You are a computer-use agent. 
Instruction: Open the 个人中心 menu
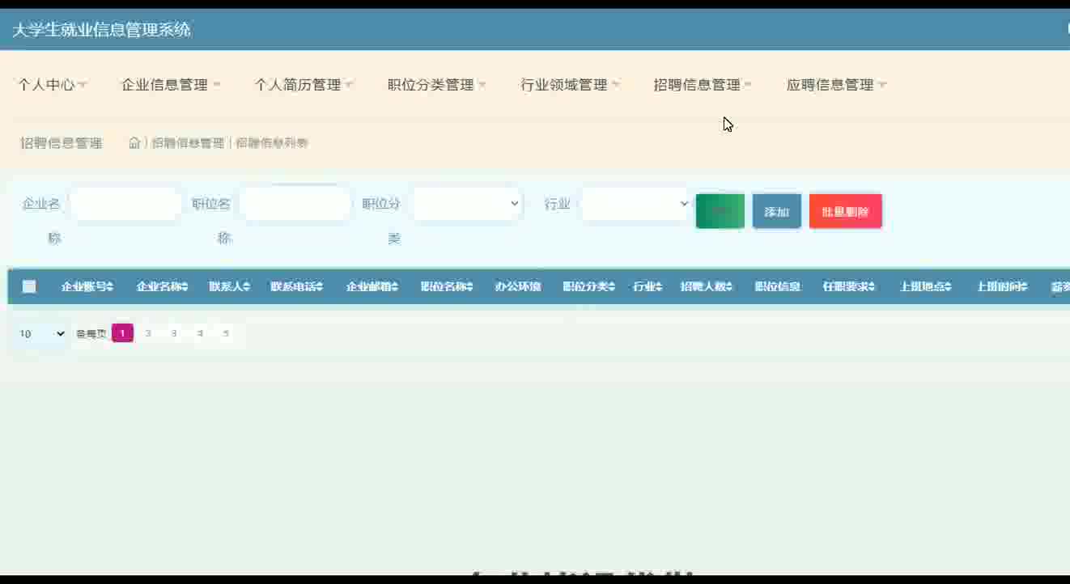coord(53,85)
